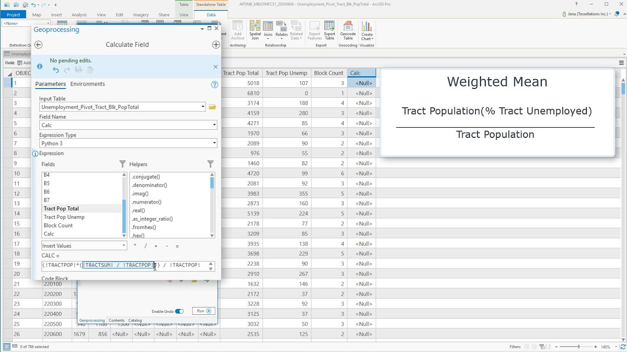Switch to the Catalog pane tab
The image size is (627, 352).
click(135, 321)
